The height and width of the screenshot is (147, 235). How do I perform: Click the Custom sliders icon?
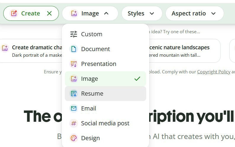pyautogui.click(x=74, y=34)
